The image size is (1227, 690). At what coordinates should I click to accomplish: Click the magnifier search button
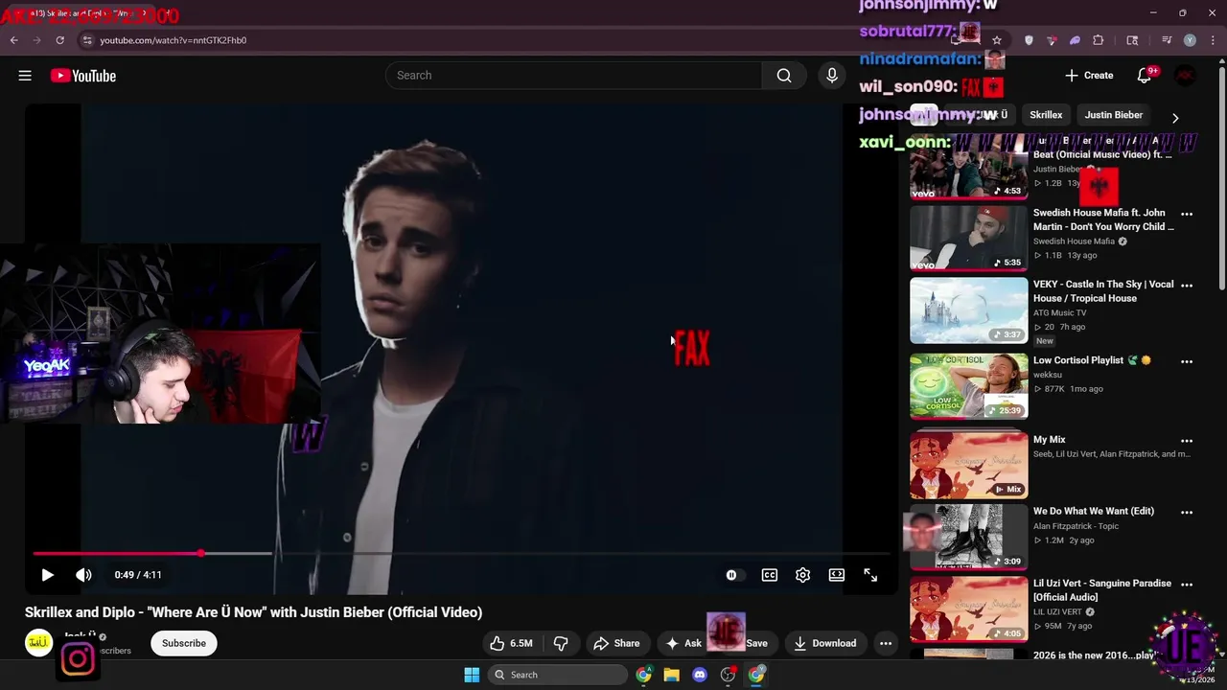[x=784, y=76]
